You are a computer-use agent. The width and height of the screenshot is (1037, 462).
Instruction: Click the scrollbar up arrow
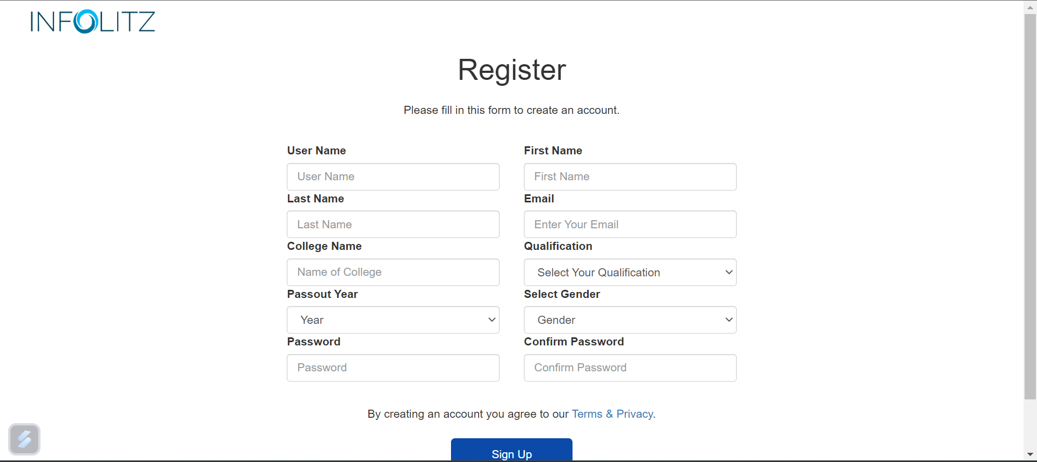click(x=1030, y=7)
